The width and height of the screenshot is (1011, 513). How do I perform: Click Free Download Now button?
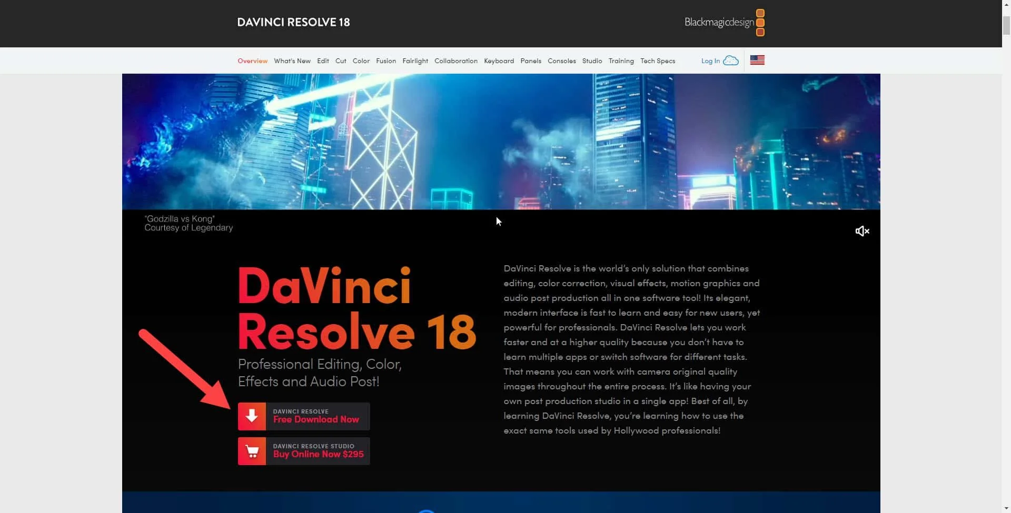[304, 416]
